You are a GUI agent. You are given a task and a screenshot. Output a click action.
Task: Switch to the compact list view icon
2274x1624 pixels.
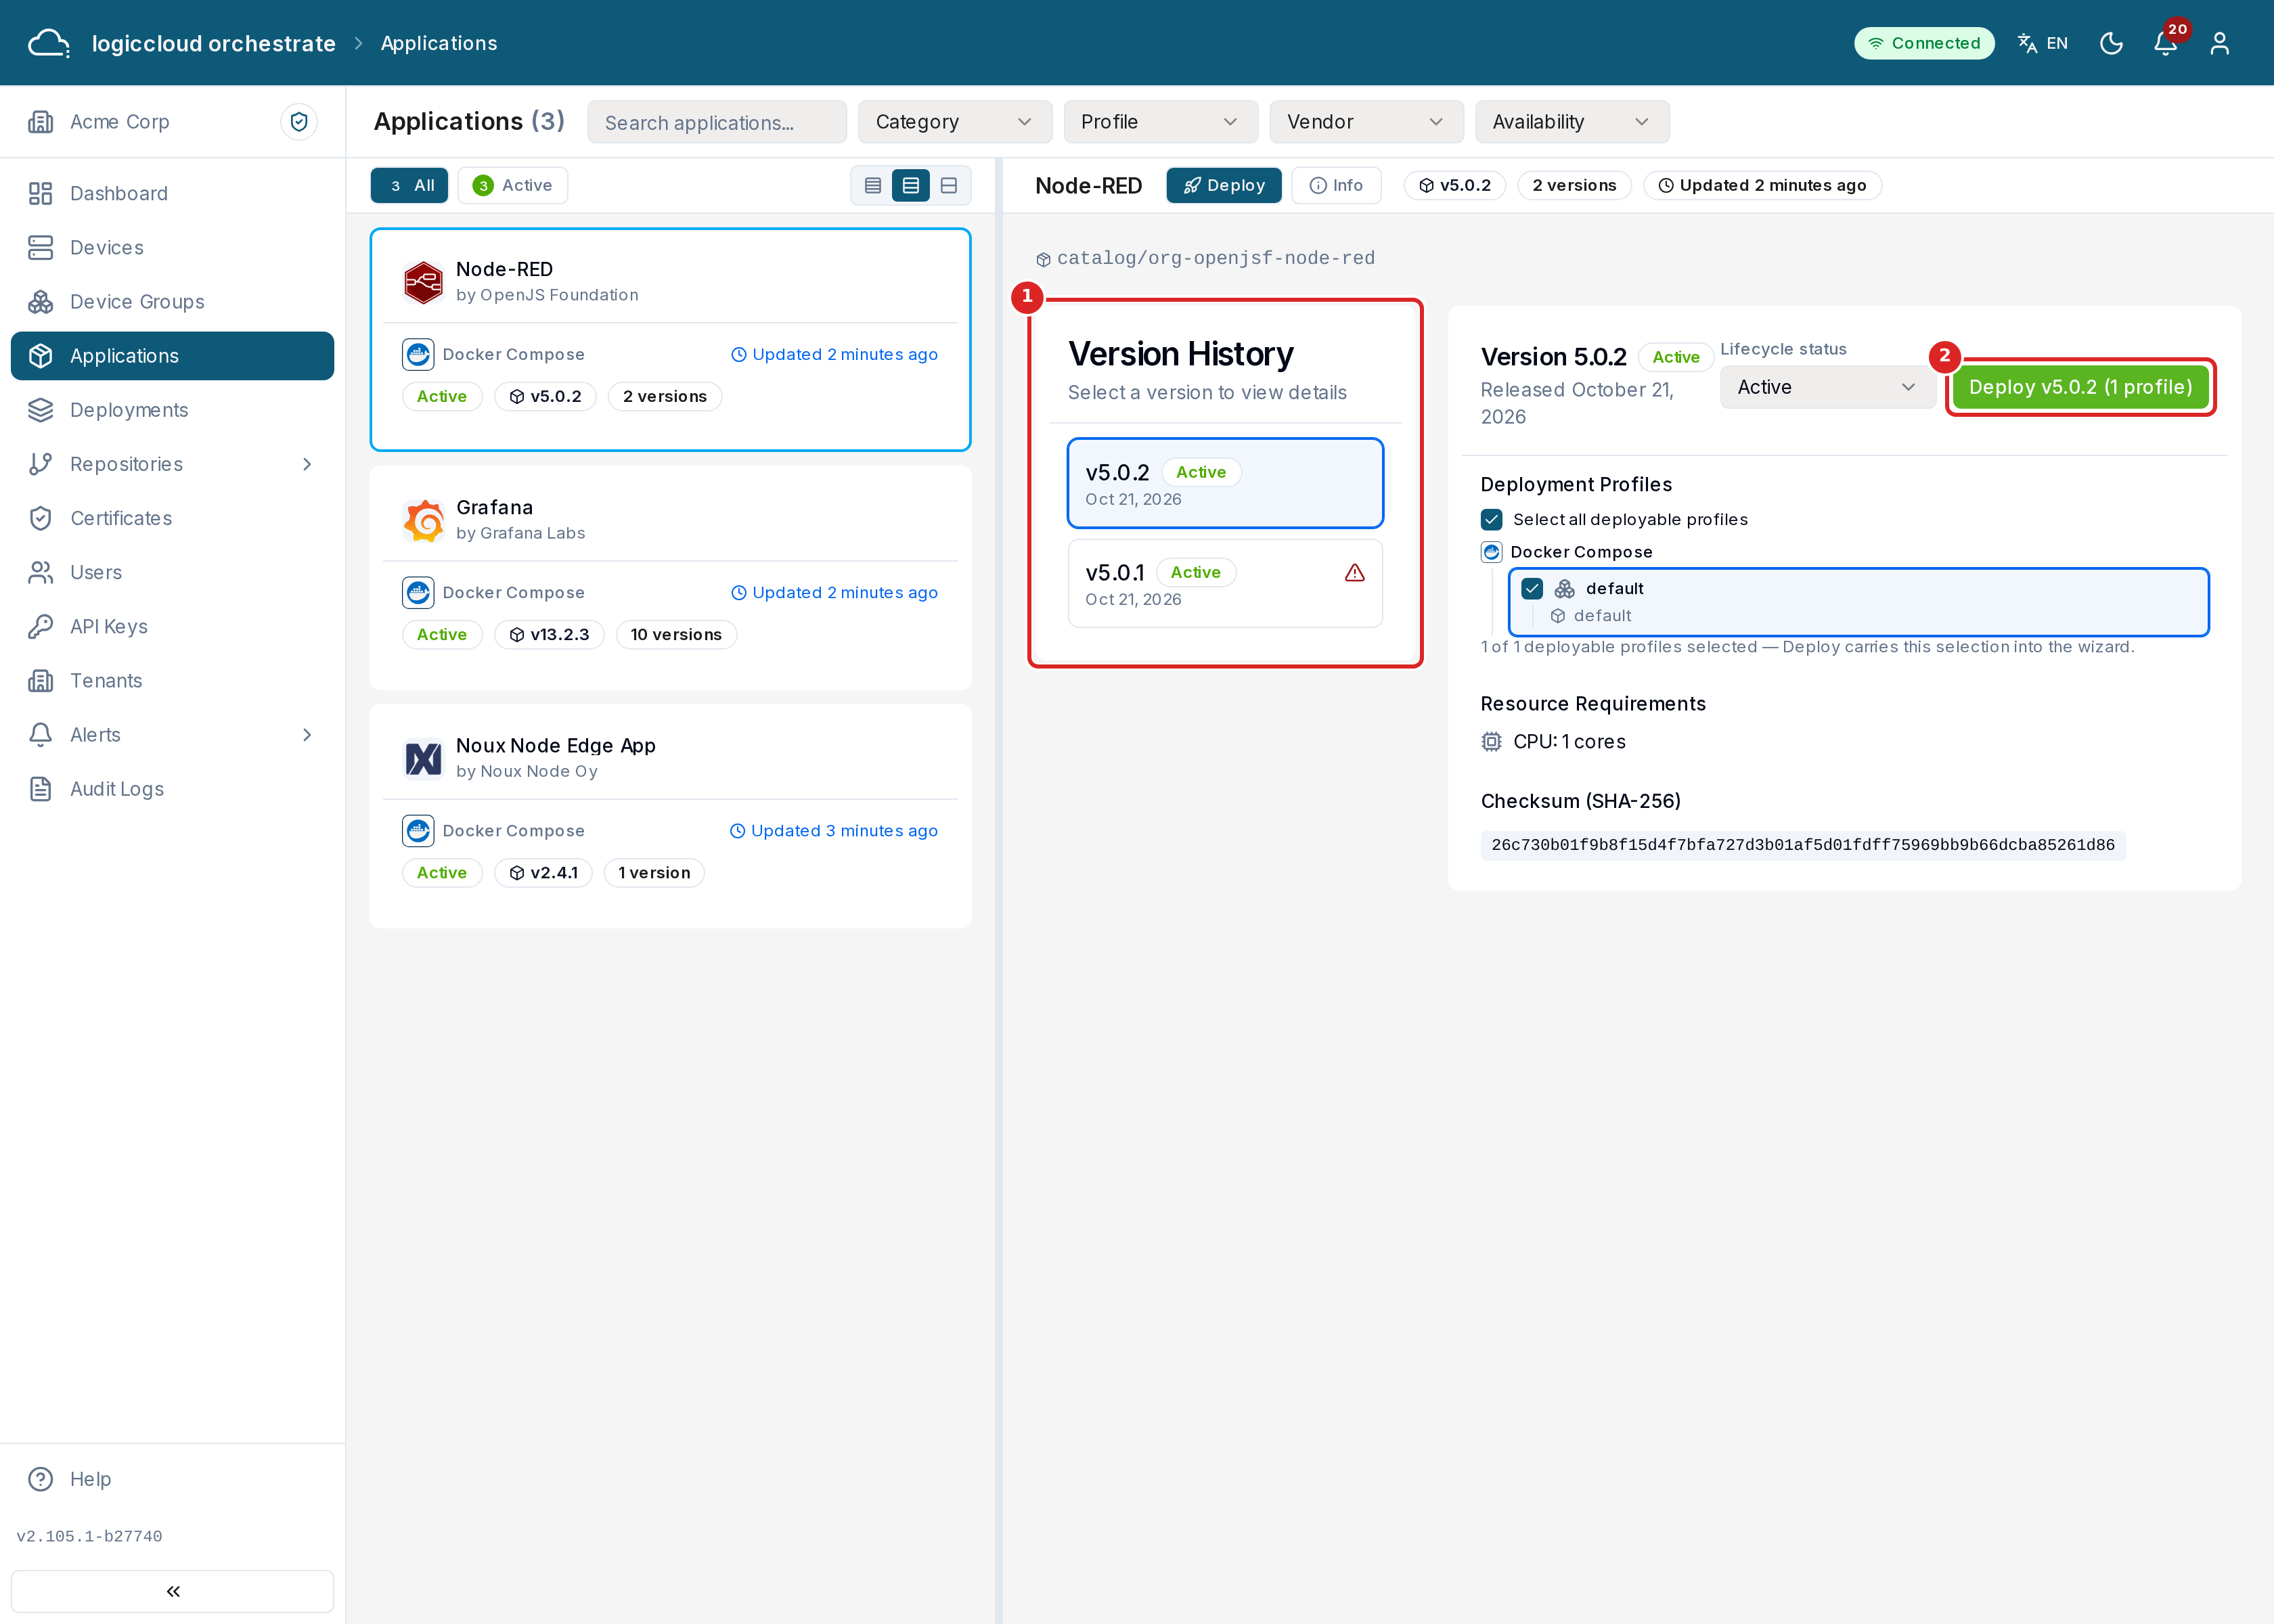pos(873,185)
